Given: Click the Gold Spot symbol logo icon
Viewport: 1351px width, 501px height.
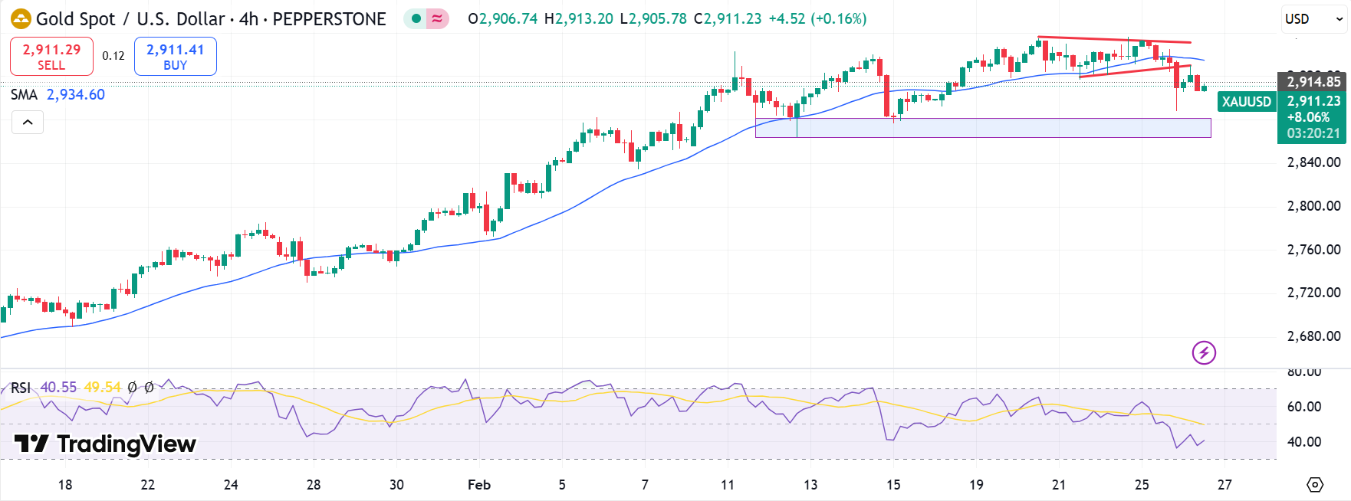Looking at the screenshot, I should [21, 18].
